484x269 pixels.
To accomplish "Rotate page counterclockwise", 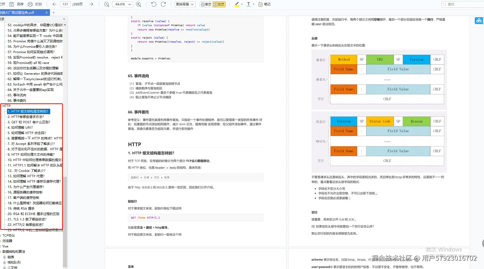I will coord(154,4).
